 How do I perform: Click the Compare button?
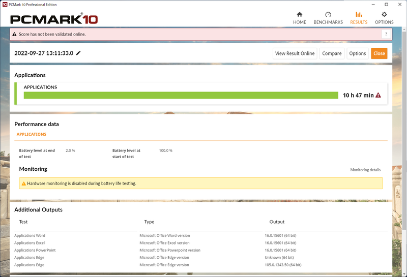(x=332, y=53)
